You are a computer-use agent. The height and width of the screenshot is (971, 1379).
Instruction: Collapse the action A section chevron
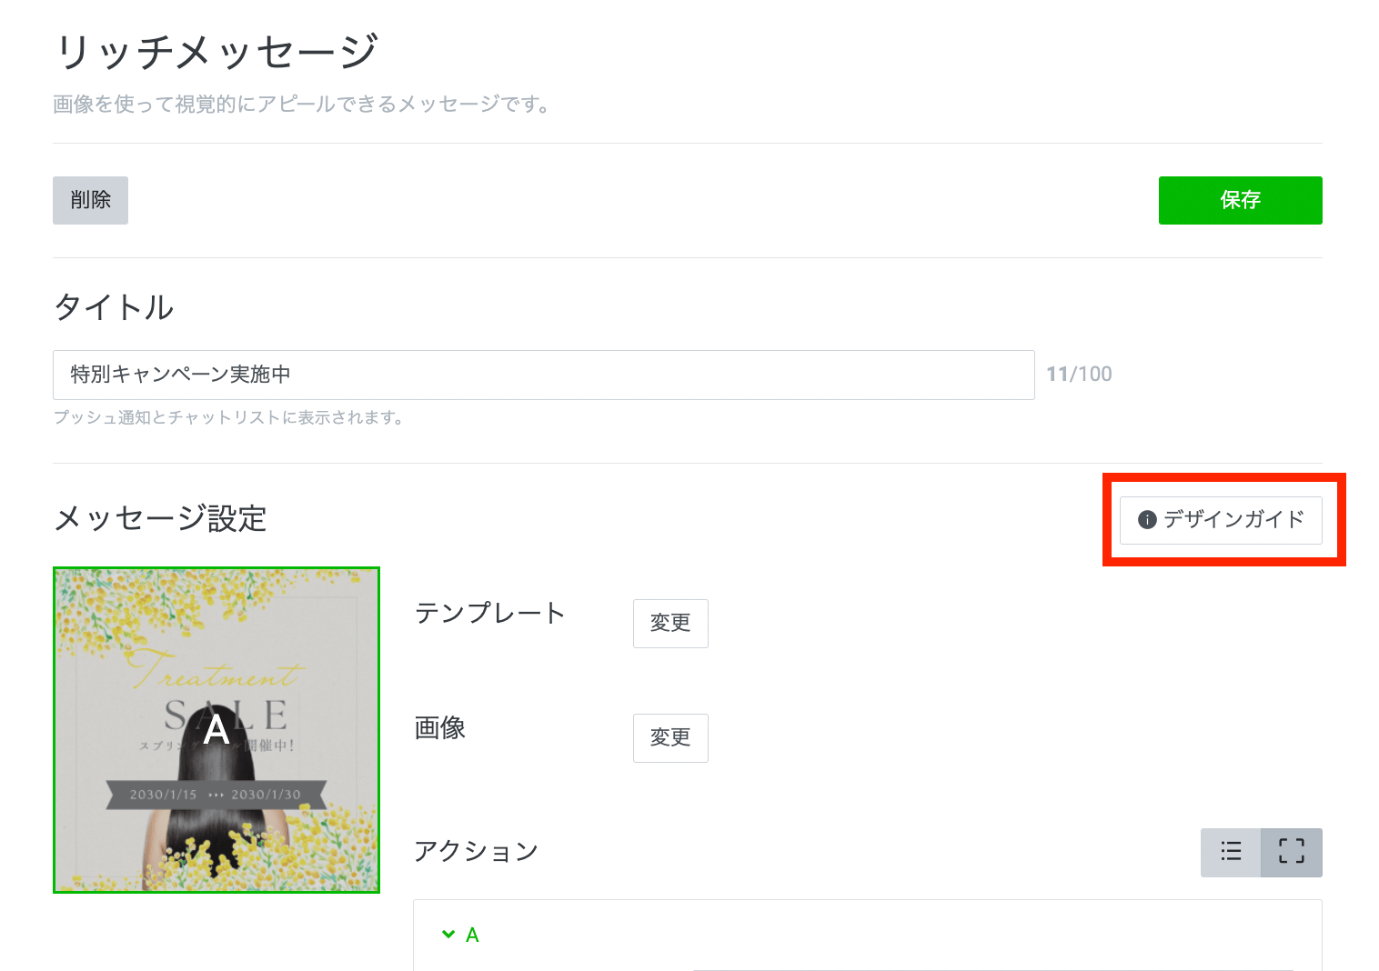point(448,934)
